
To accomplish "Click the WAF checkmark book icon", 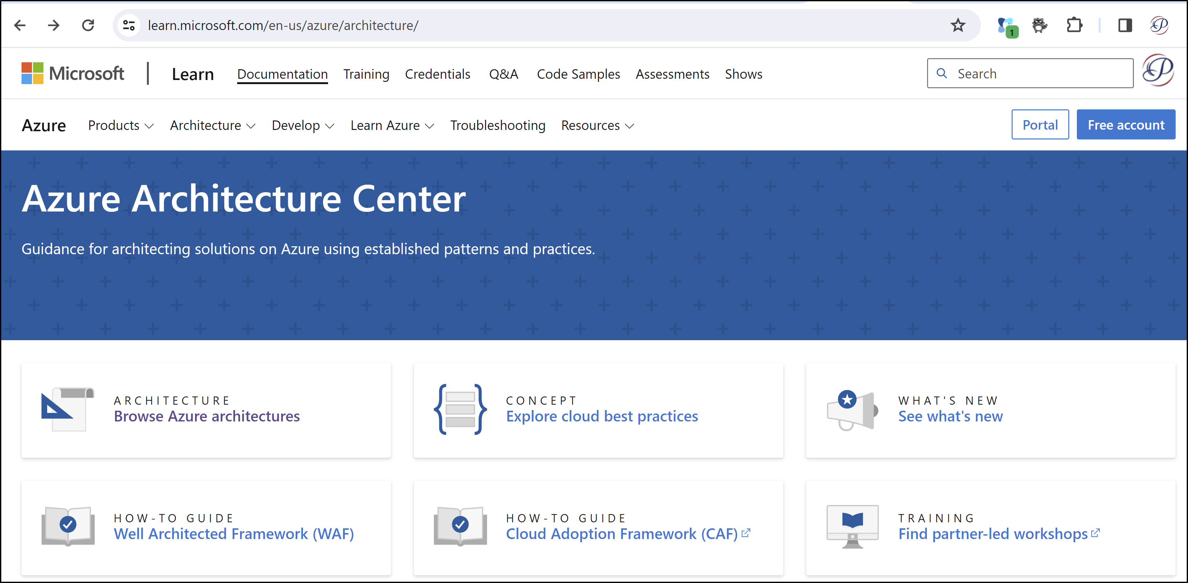I will click(68, 526).
